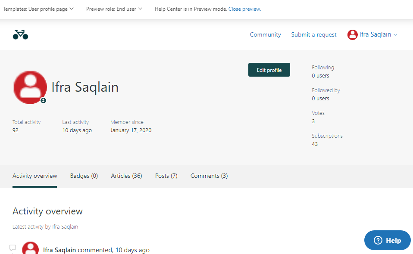Open the Articles (36) tab
The width and height of the screenshot is (413, 254).
[126, 176]
